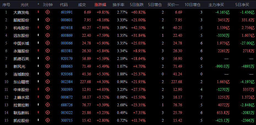Screen dimensions: 256x125
Task: Open stock code 002384
Action: [67, 82]
